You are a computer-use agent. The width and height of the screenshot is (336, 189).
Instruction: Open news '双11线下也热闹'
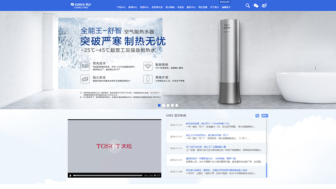tap(206, 147)
